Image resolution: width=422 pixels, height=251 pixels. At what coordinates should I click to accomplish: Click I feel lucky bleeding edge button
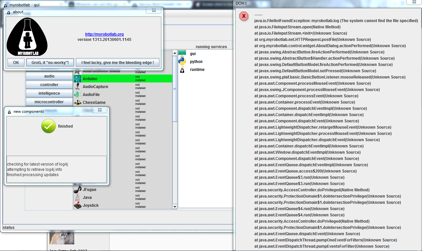tap(118, 63)
